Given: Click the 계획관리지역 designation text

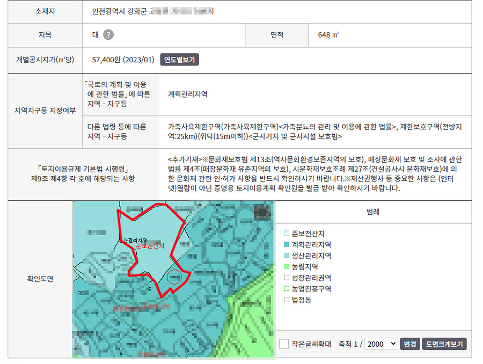Looking at the screenshot, I should point(187,94).
